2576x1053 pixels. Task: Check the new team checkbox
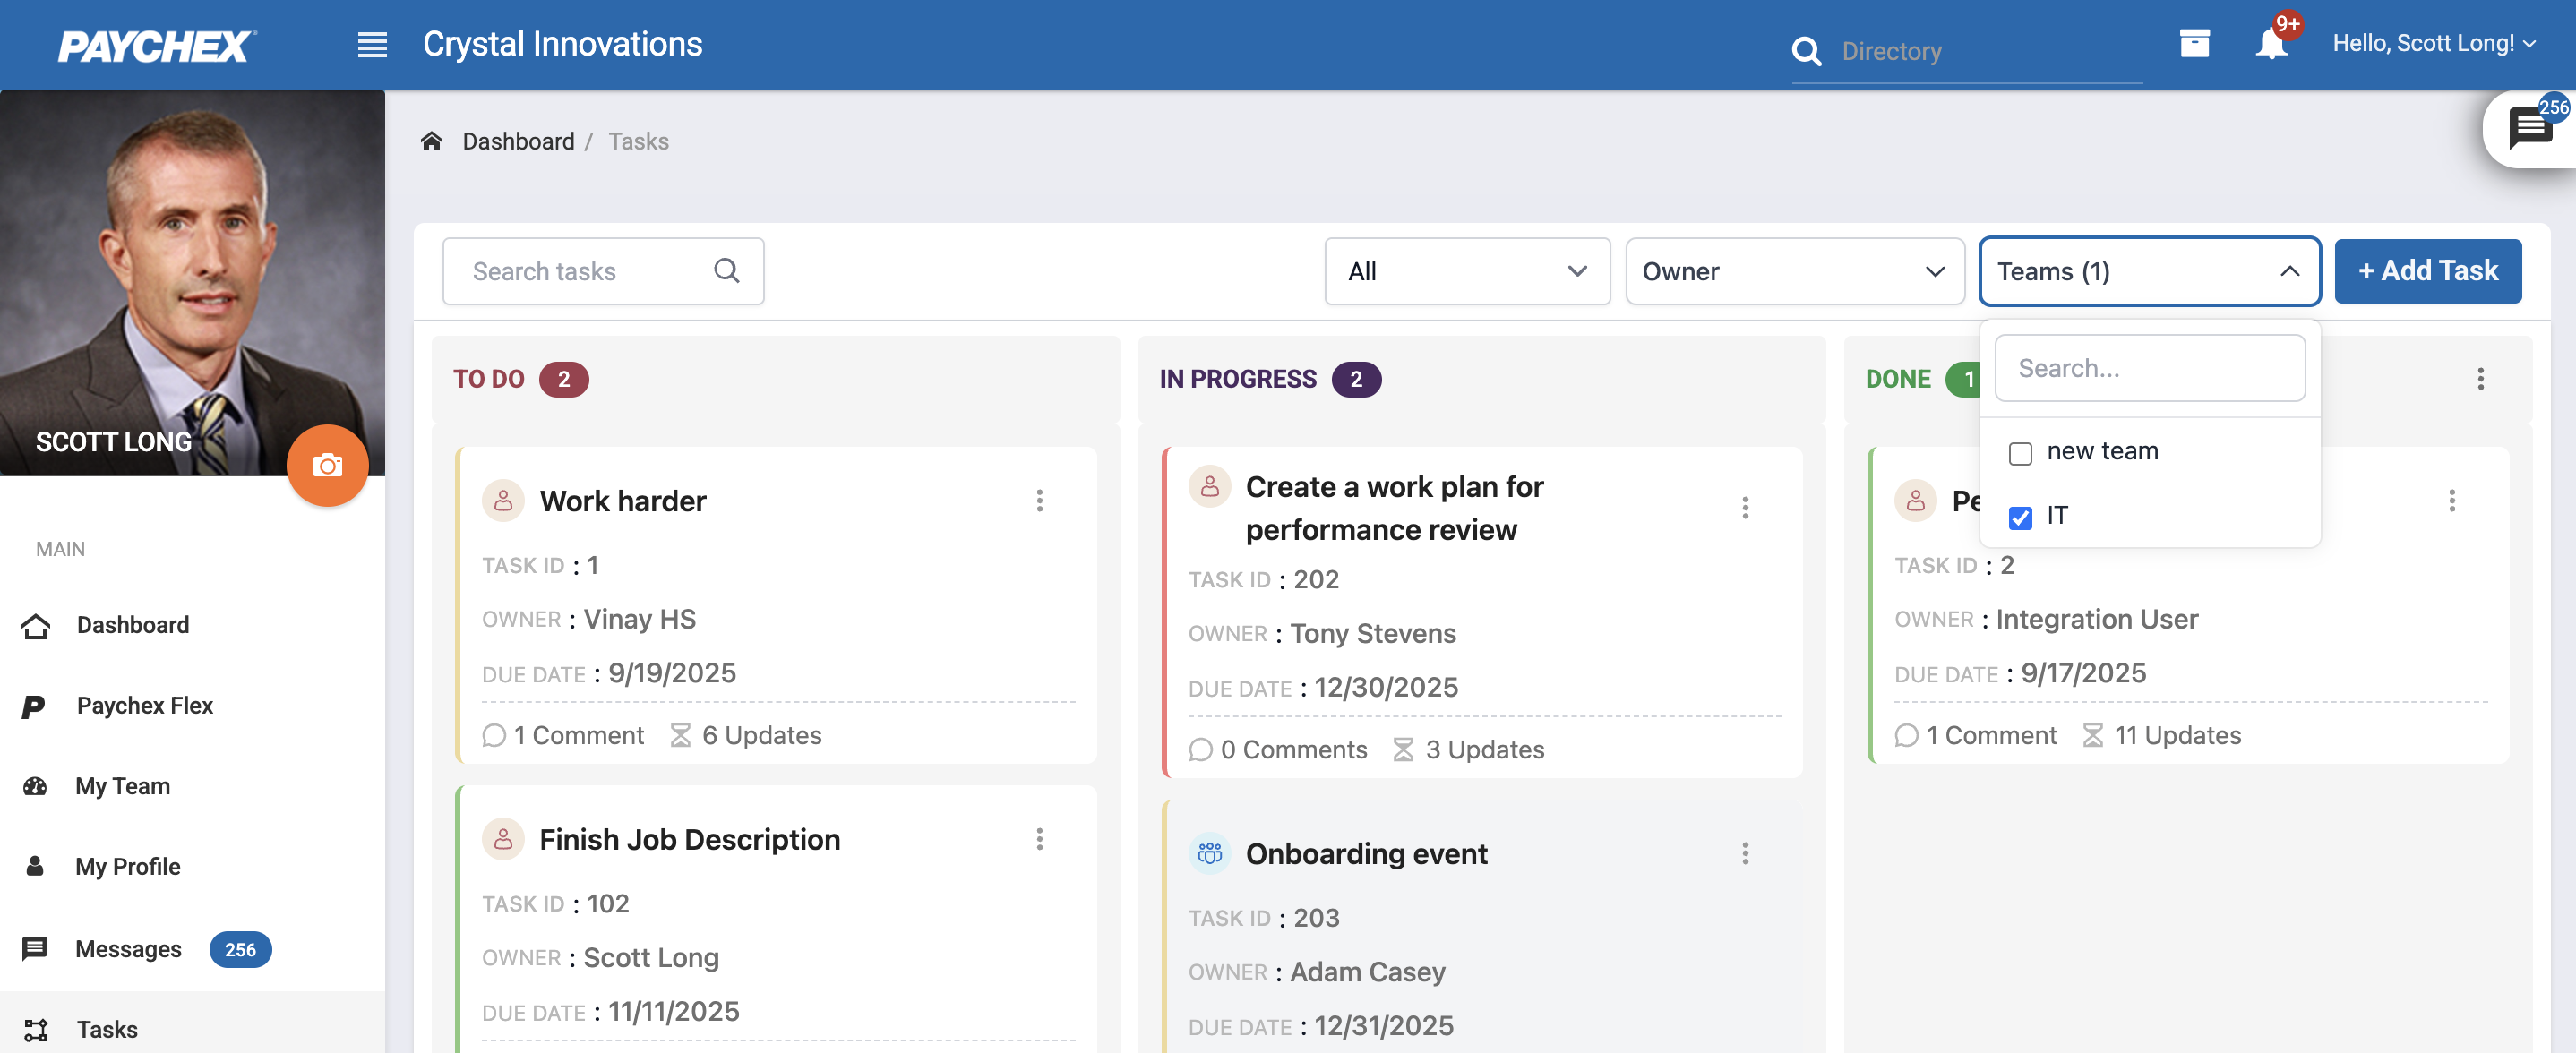pos(2020,453)
